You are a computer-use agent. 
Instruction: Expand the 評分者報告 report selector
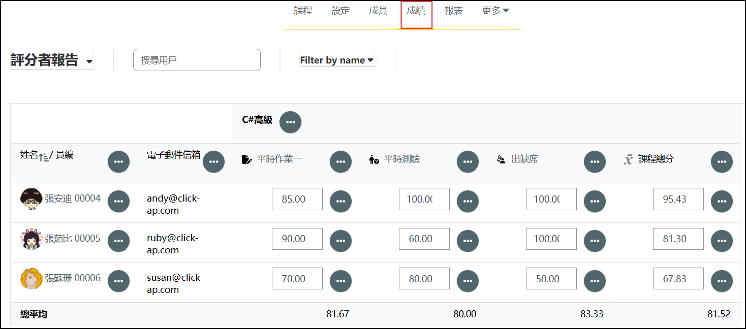52,60
